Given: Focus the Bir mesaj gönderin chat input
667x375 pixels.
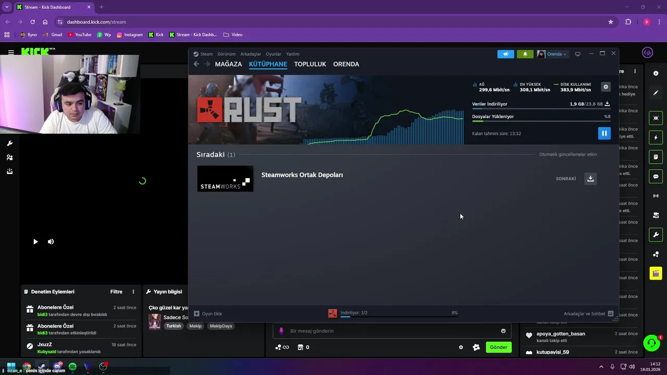Looking at the screenshot, I should click(391, 331).
